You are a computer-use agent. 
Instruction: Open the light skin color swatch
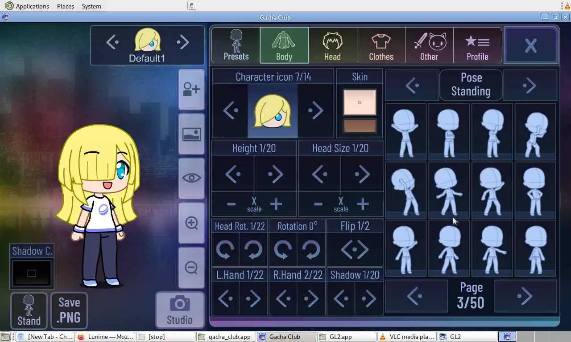[360, 102]
